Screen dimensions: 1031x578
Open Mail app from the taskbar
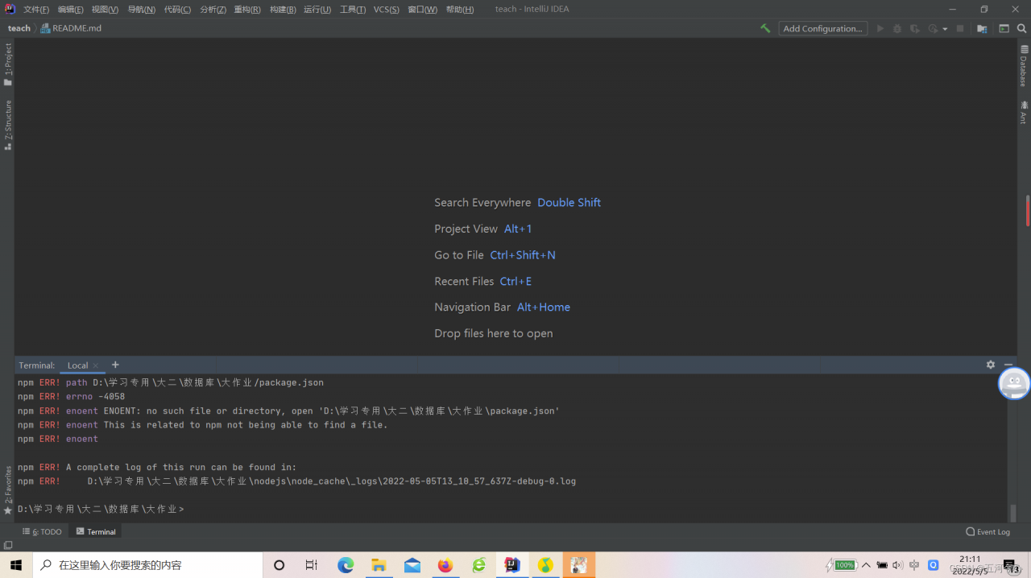(x=412, y=565)
